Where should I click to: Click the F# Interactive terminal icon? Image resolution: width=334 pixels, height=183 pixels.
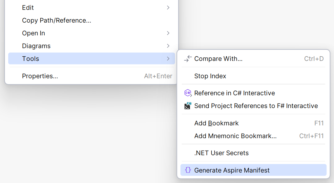coord(188,106)
